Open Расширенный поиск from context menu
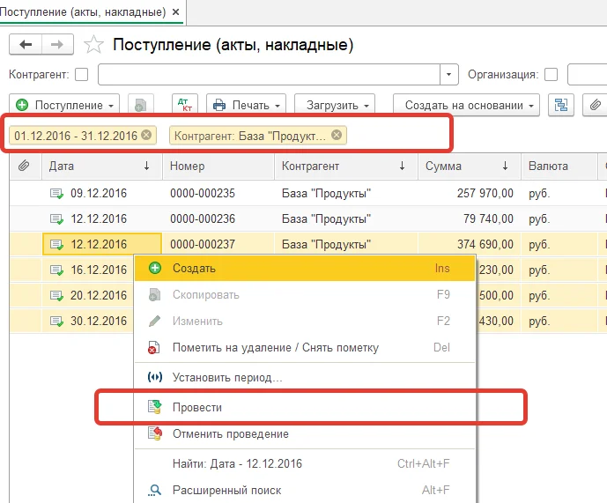 point(305,490)
